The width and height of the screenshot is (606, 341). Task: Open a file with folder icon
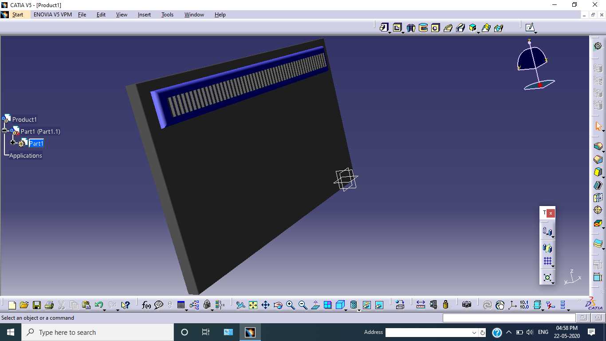point(24,305)
